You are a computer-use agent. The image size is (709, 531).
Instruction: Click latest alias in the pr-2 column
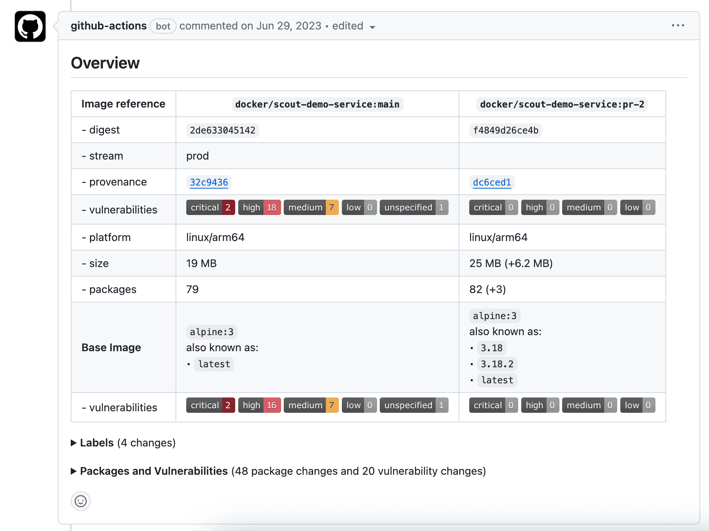click(497, 380)
